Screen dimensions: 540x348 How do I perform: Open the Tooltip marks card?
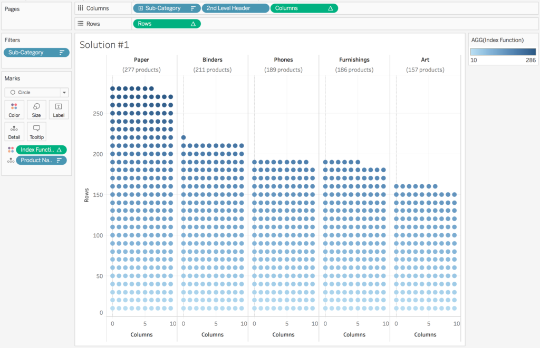pyautogui.click(x=36, y=132)
